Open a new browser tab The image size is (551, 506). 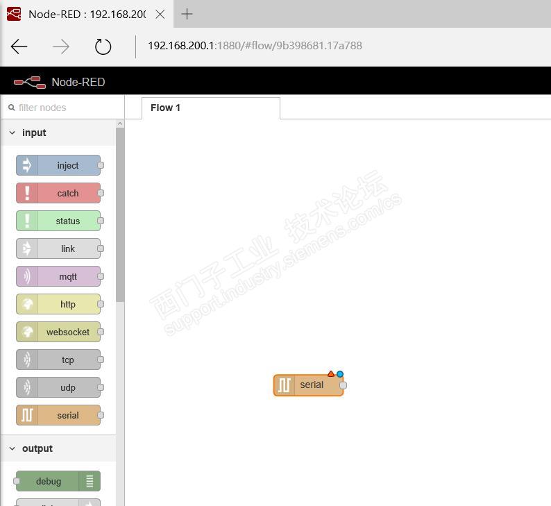tap(187, 14)
